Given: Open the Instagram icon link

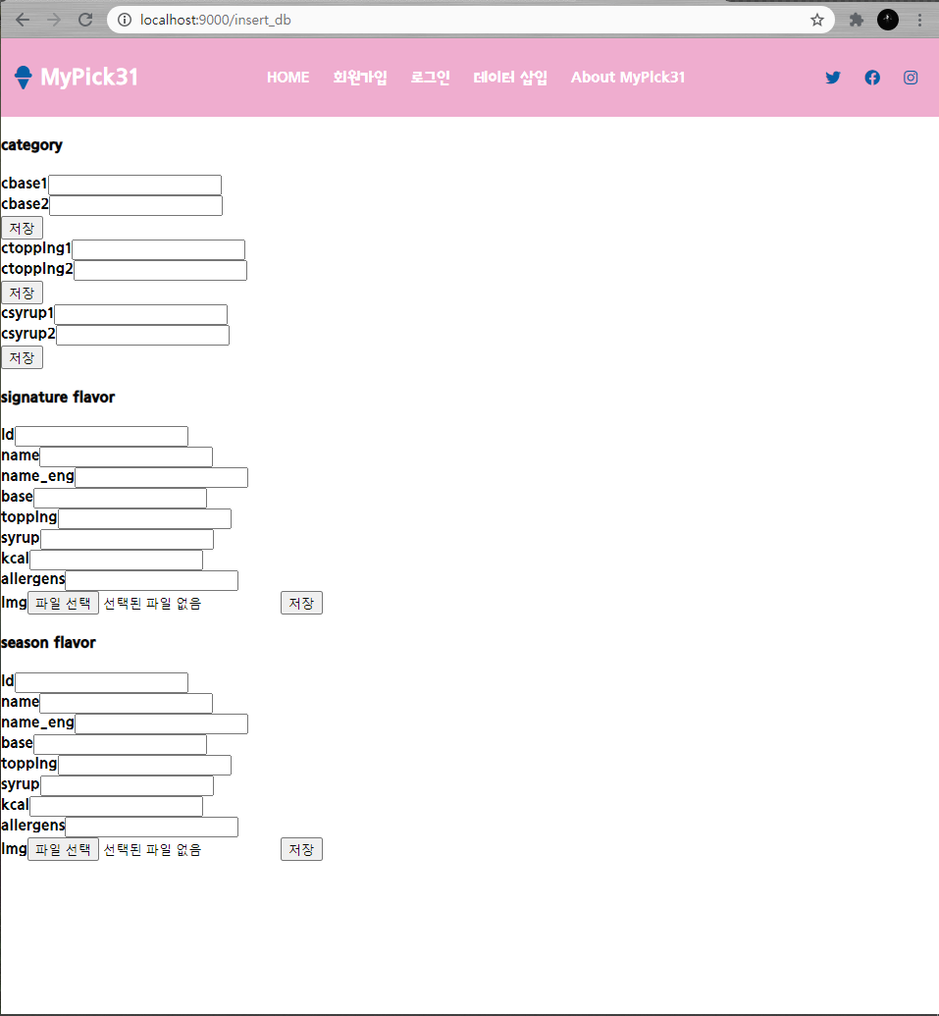Looking at the screenshot, I should click(911, 78).
